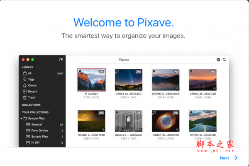Click the Pixave window title
249x166 pixels.
pos(124,60)
